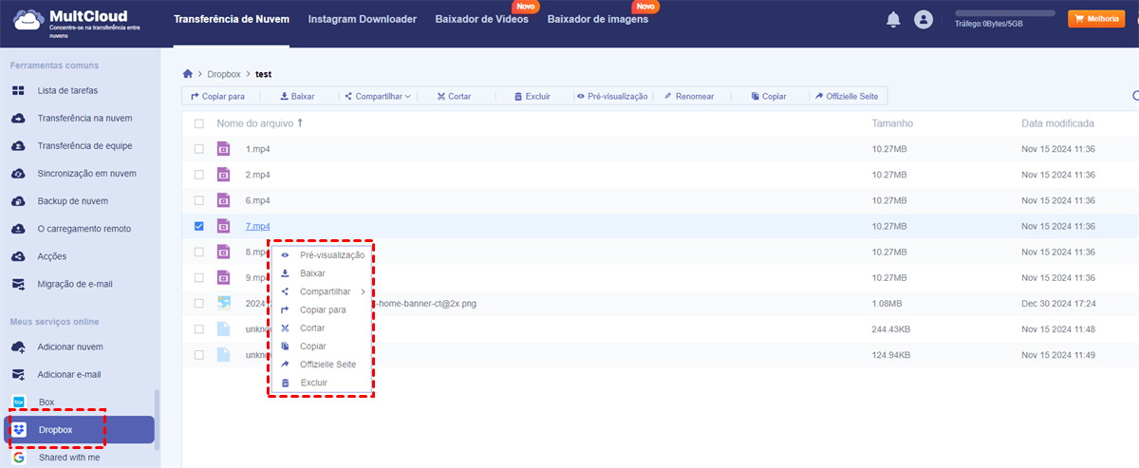Check the box for 8.mp4 row

198,252
